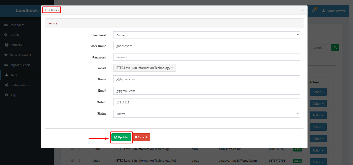The image size is (353, 165).
Task: Open the Administrator user menu
Action: pos(334,11)
